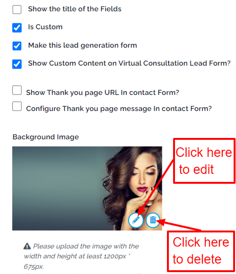Uncheck the Is Custom checkbox

click(x=17, y=28)
